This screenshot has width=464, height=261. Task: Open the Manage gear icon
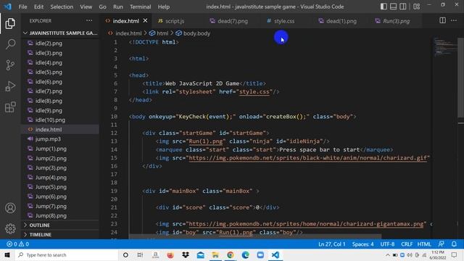pos(10,228)
